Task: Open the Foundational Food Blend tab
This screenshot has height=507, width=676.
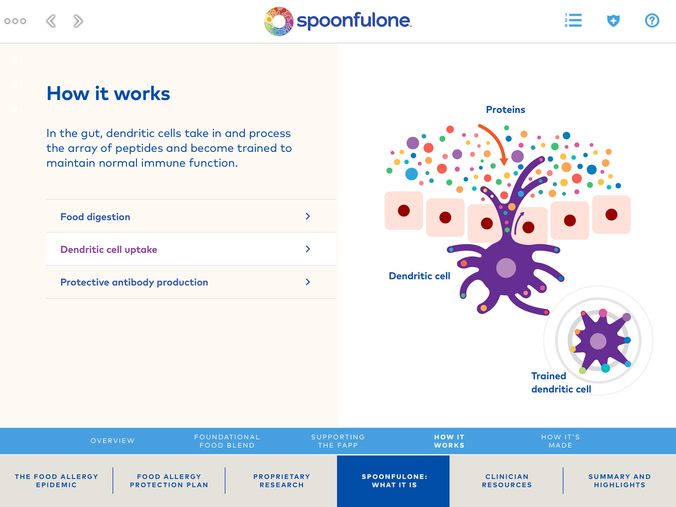Action: pyautogui.click(x=227, y=441)
